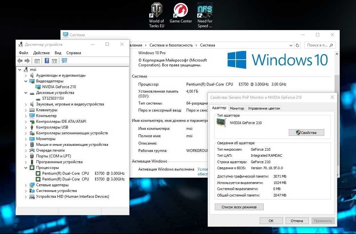This screenshot has width=356, height=234.
Task: Click the search field in System window
Action: (320, 45)
